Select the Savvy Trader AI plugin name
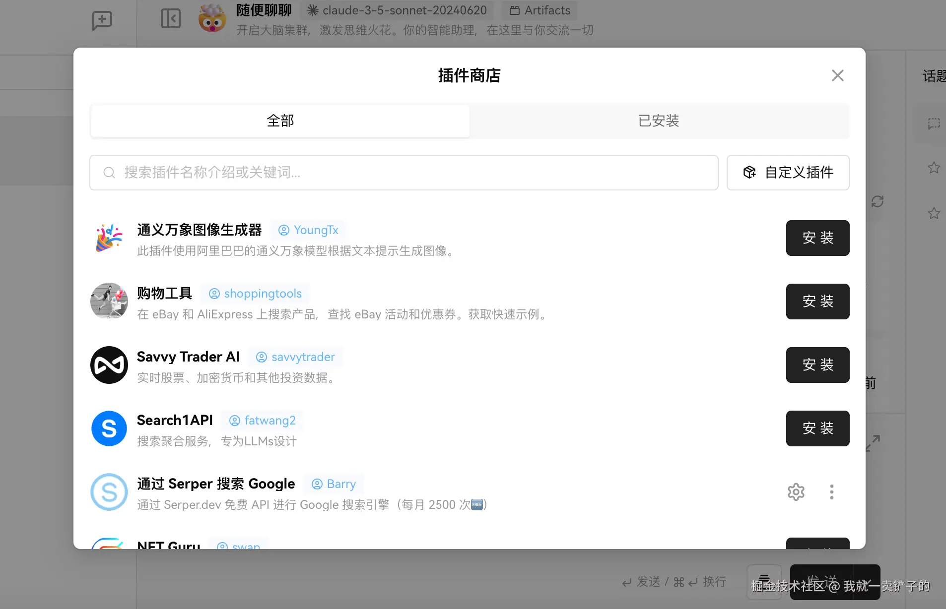Image resolution: width=946 pixels, height=609 pixels. point(188,357)
